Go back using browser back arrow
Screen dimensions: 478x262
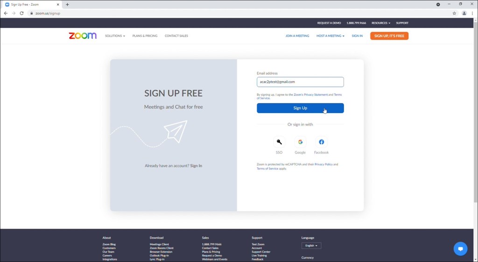click(6, 13)
